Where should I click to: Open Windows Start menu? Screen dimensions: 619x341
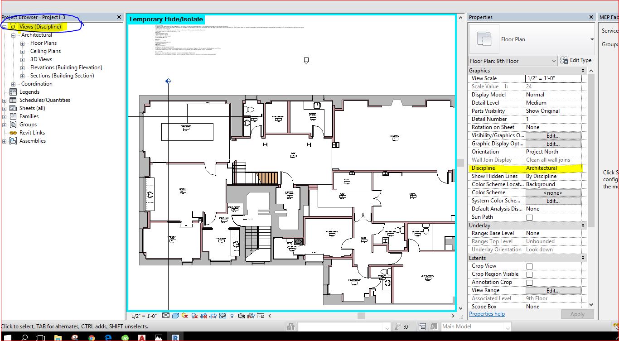tap(8, 337)
